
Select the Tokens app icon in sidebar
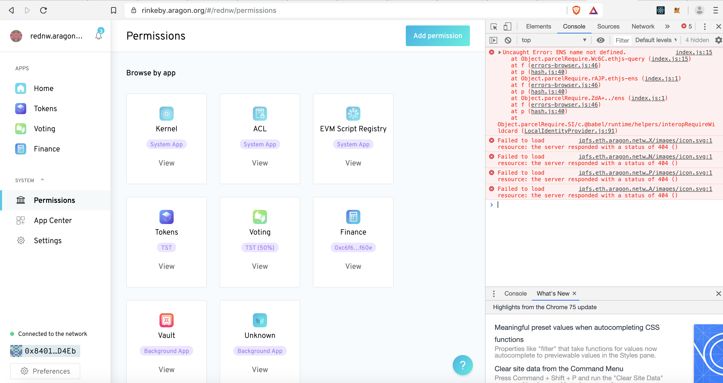[x=20, y=108]
